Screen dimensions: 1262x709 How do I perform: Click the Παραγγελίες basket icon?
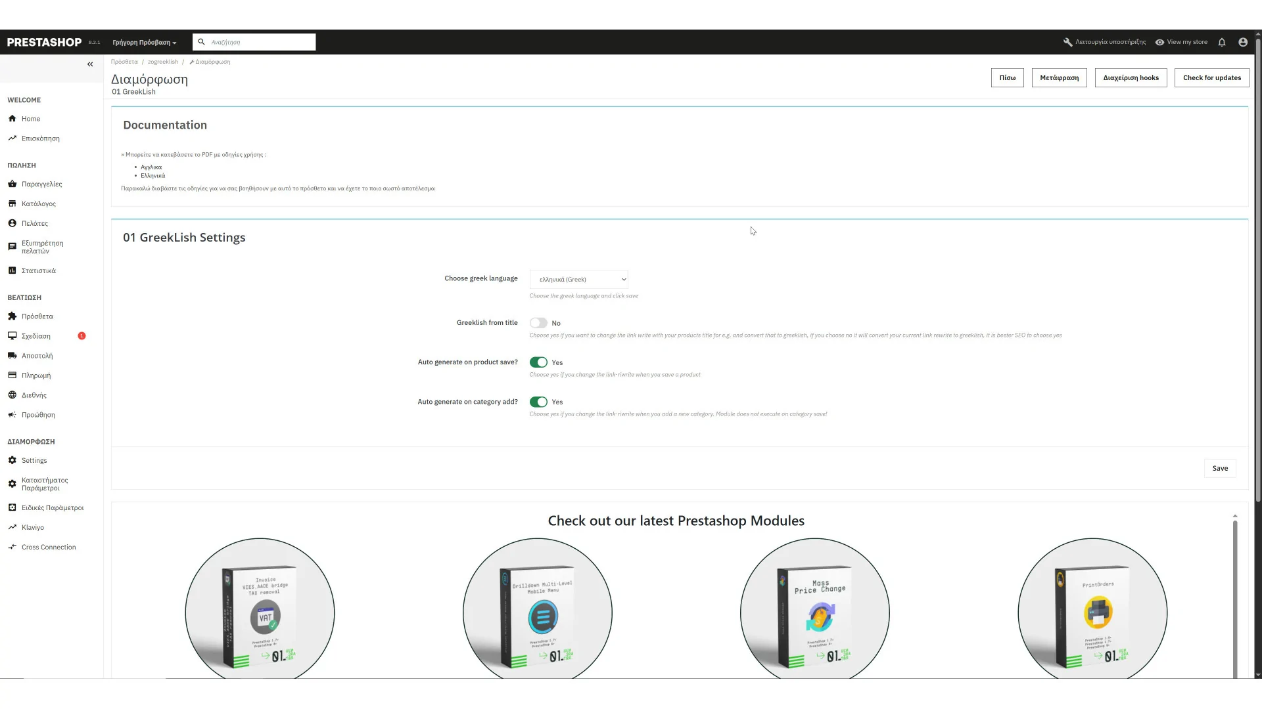click(12, 184)
